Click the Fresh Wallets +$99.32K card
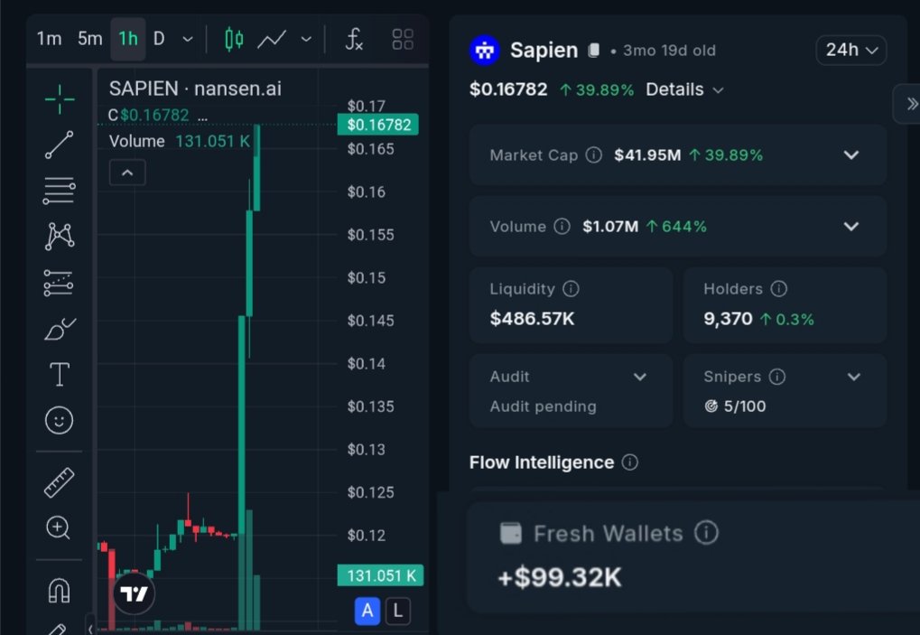 (x=693, y=557)
